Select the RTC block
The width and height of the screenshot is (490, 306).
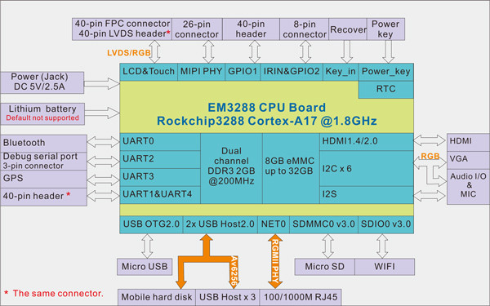[386, 89]
